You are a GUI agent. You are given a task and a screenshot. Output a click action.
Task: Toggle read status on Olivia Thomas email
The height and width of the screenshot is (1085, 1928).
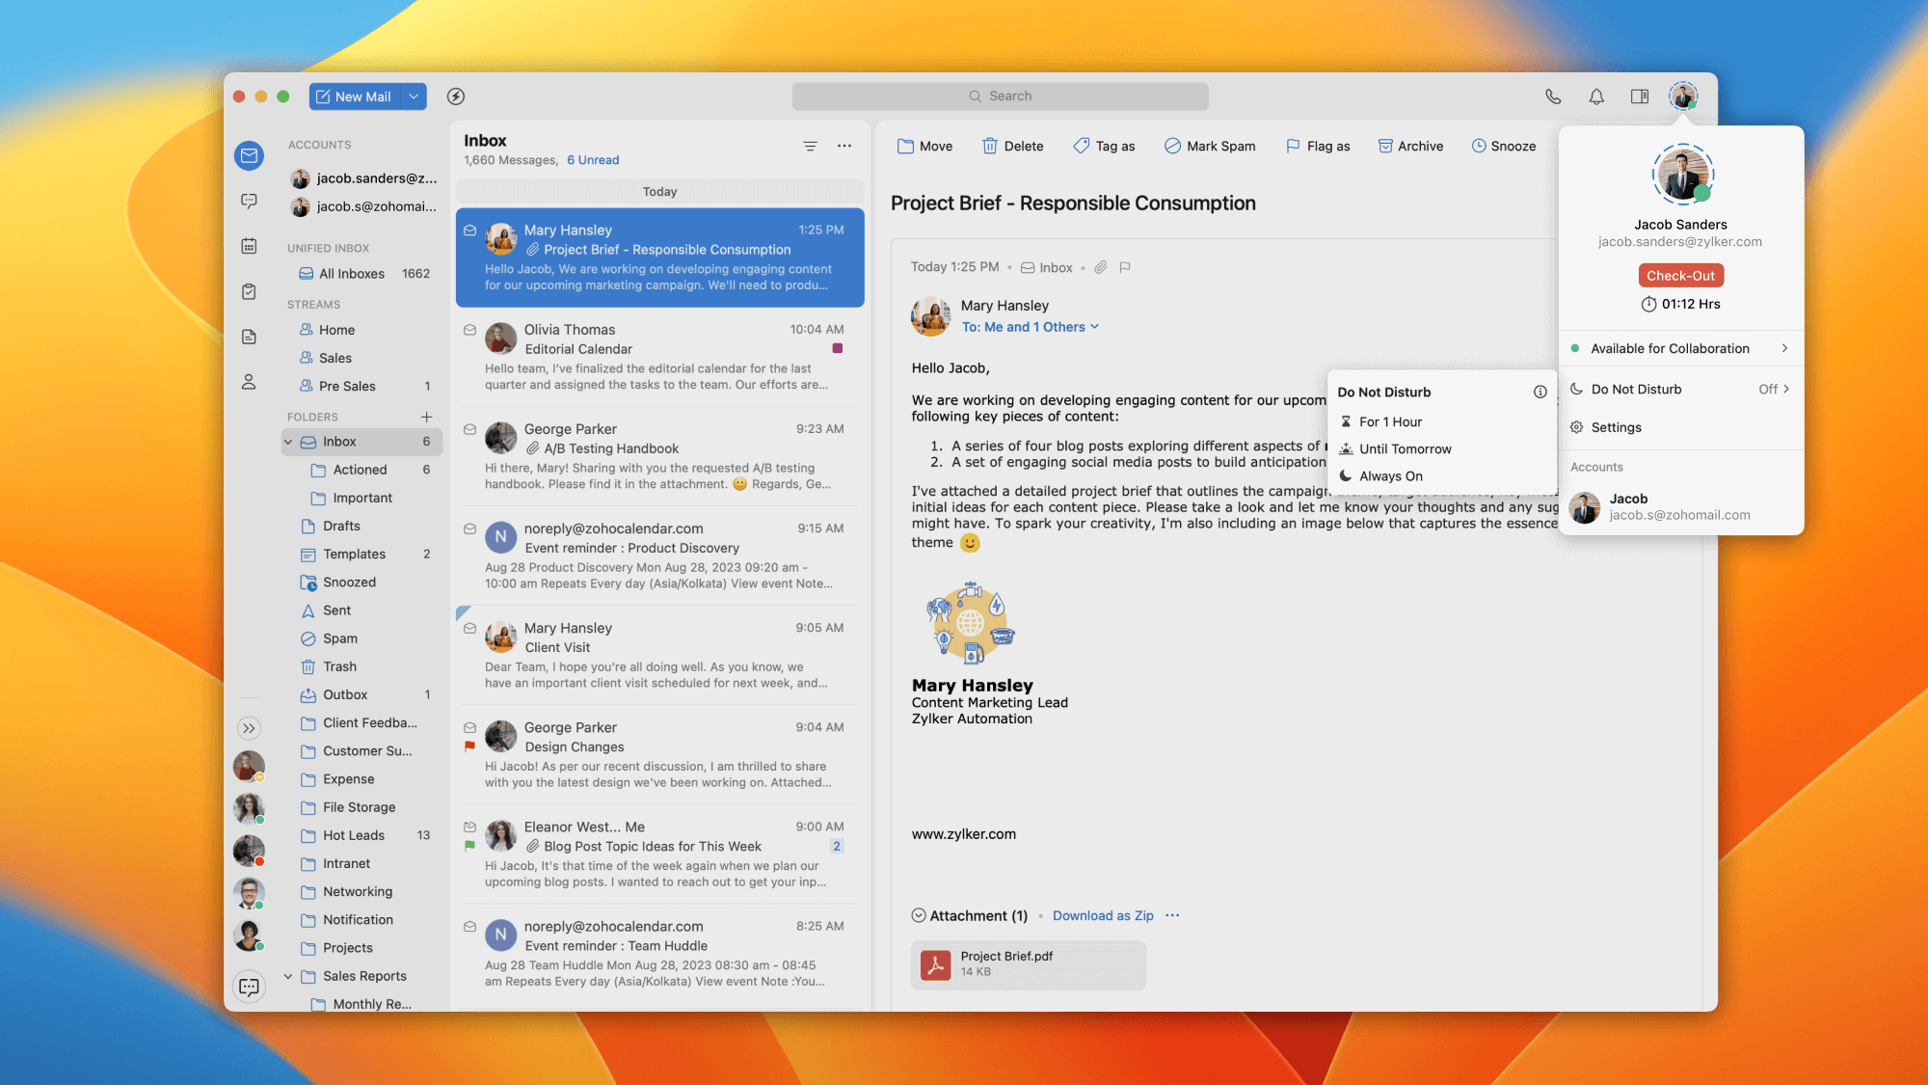point(469,330)
